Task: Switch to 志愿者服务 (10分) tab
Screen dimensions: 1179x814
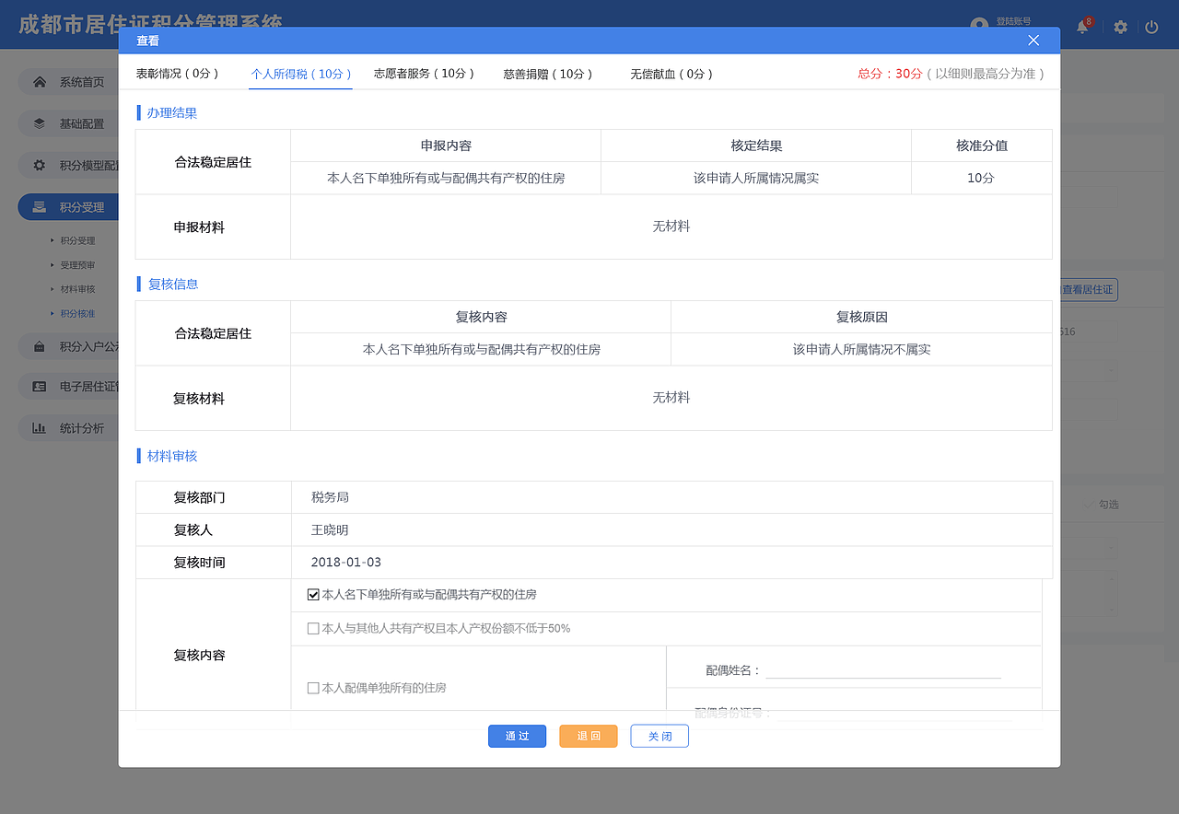Action: (x=424, y=74)
